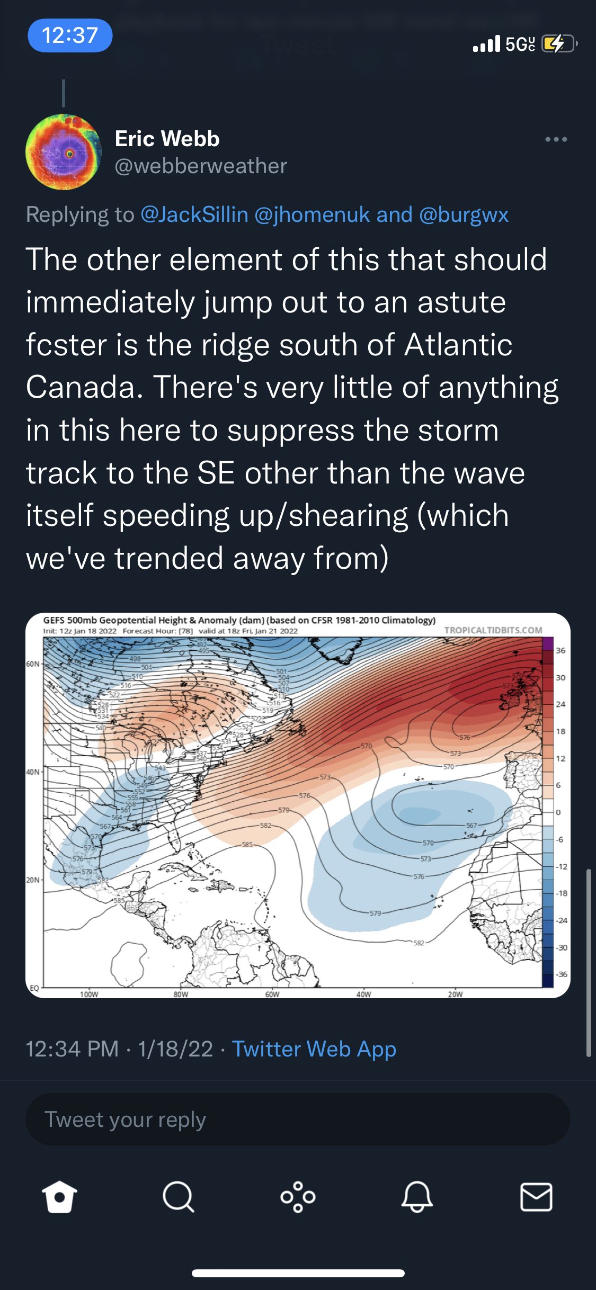Tap the 12:37 time pill in status bar
Image resolution: width=596 pixels, height=1290 pixels.
[x=70, y=35]
